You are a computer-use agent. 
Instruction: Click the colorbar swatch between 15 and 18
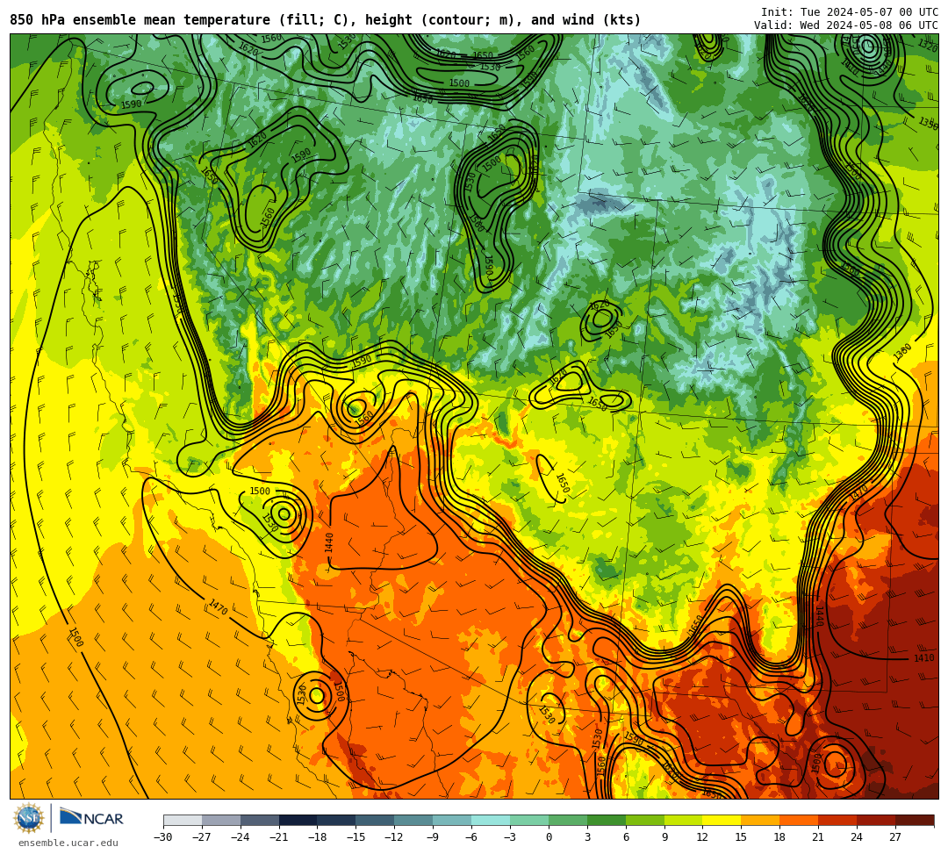point(760,820)
